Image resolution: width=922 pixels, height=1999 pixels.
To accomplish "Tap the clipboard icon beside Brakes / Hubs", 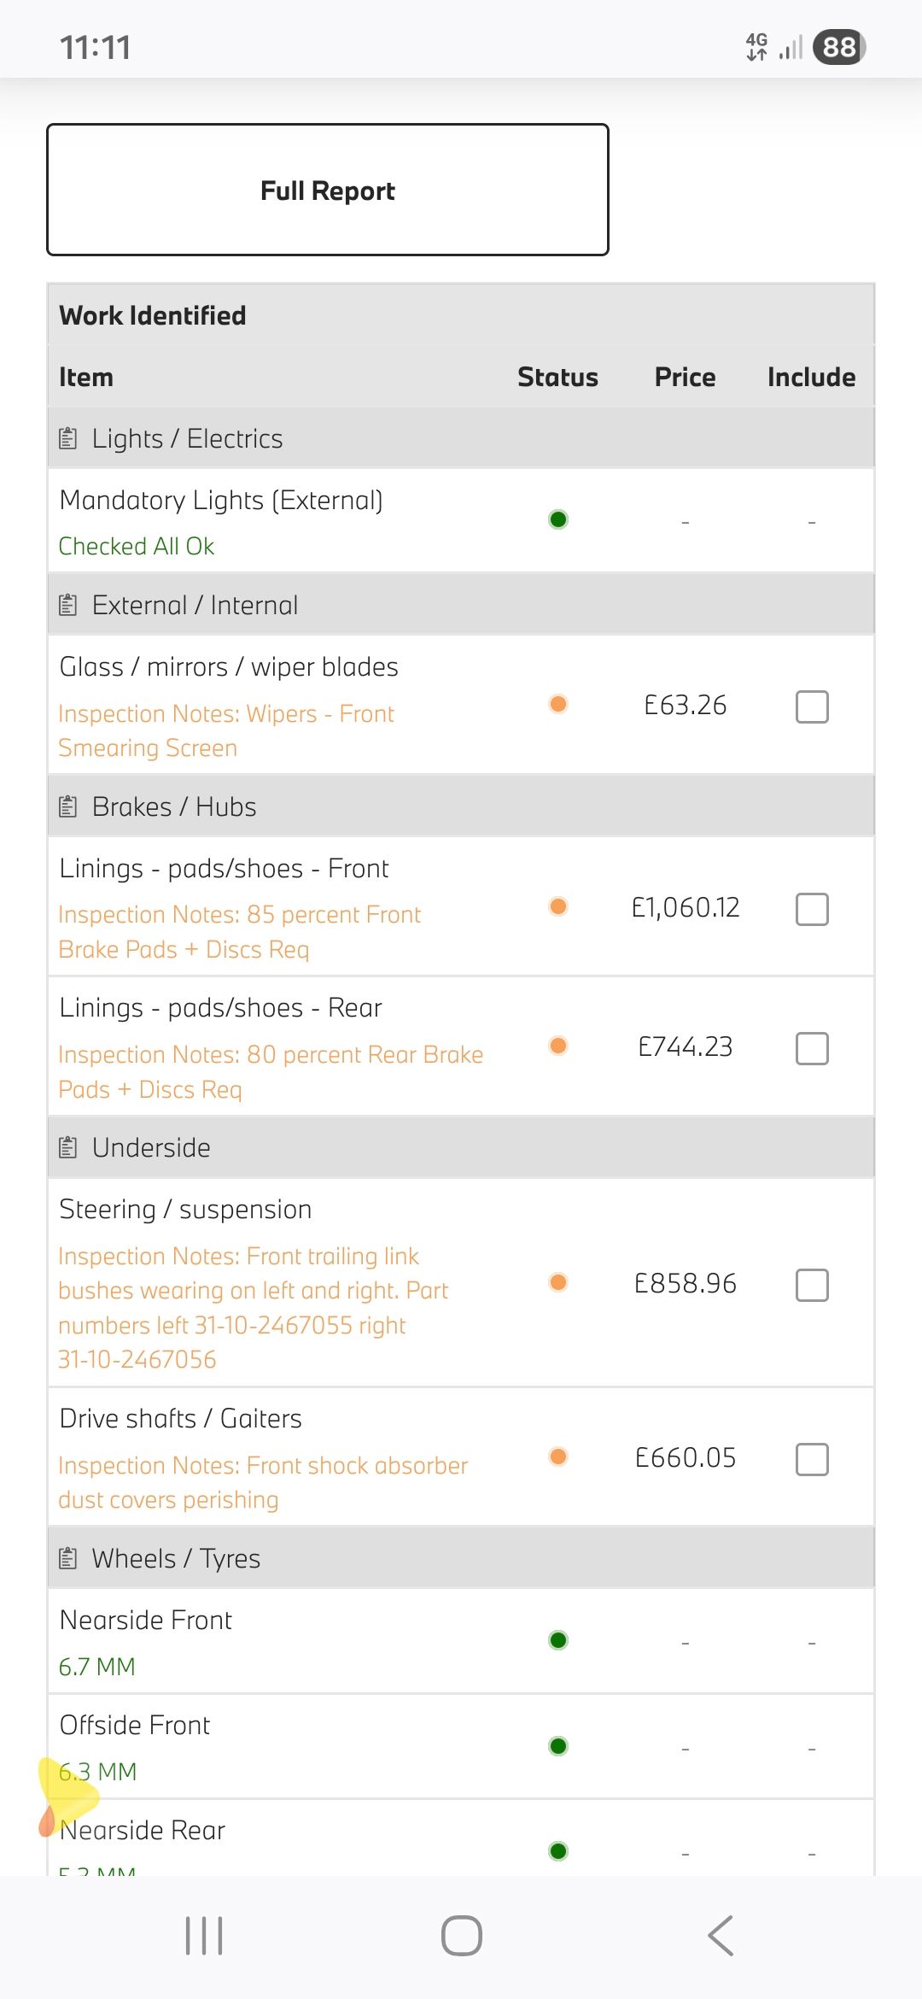I will click(x=68, y=806).
